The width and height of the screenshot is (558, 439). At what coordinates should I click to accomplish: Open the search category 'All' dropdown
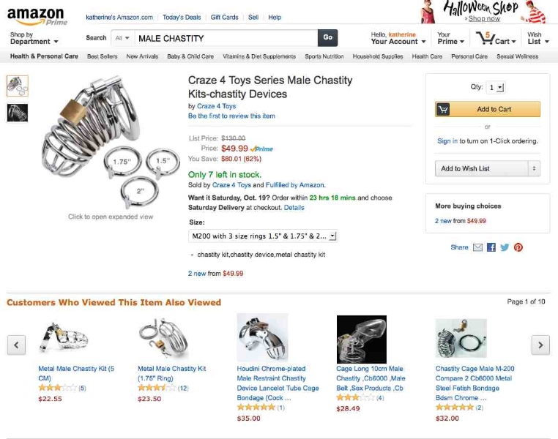[x=122, y=38]
